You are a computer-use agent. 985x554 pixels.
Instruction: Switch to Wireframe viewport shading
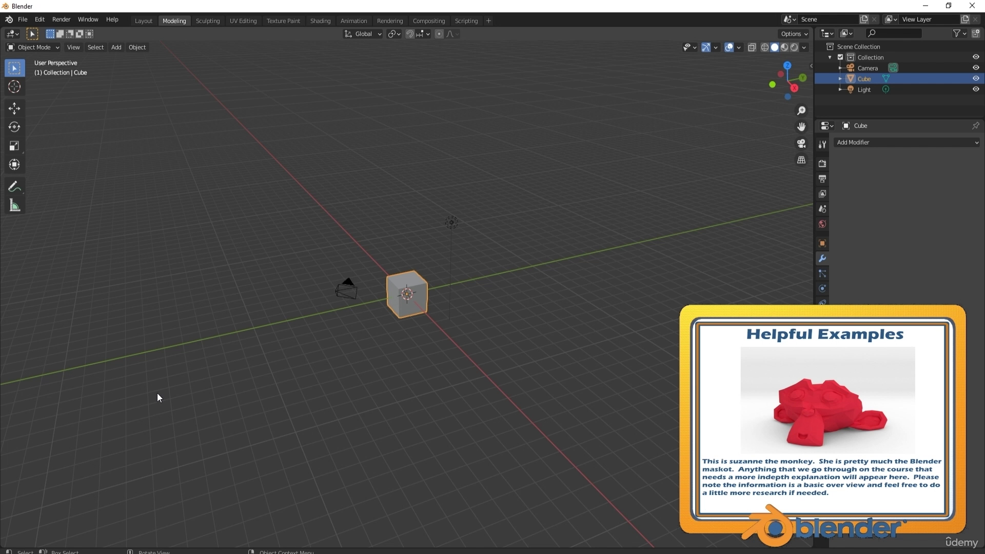(764, 47)
